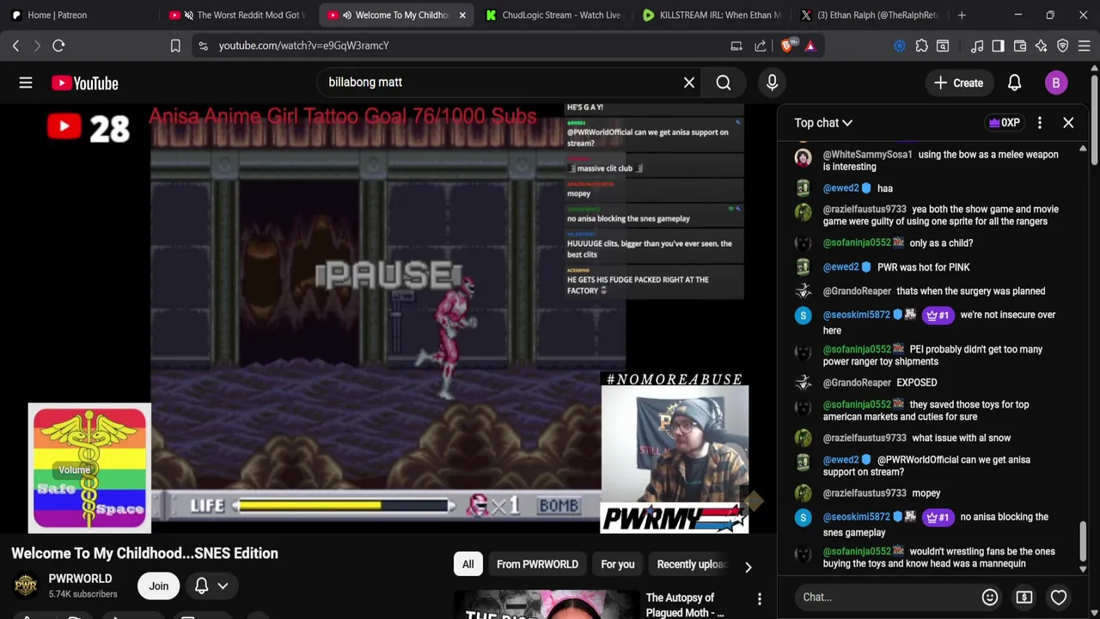
Task: Open the YouTube hamburger guide menu
Action: point(26,83)
